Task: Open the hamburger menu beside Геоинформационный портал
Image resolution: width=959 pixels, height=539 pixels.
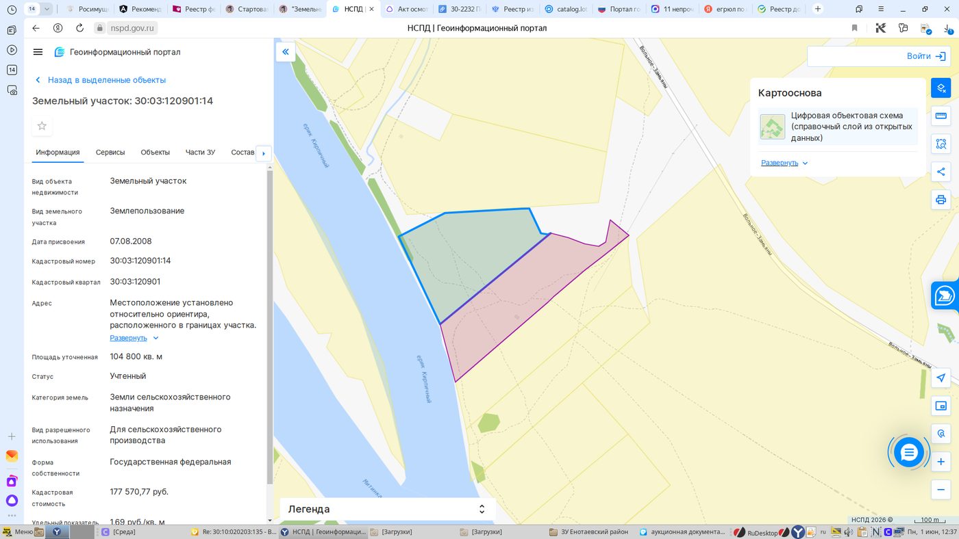Action: click(38, 52)
